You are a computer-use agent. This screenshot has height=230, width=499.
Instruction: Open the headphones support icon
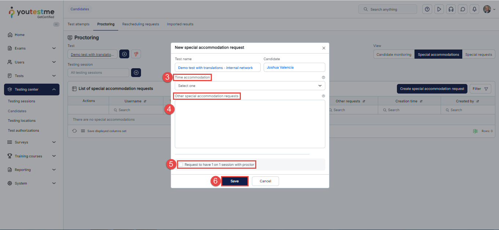(451, 9)
